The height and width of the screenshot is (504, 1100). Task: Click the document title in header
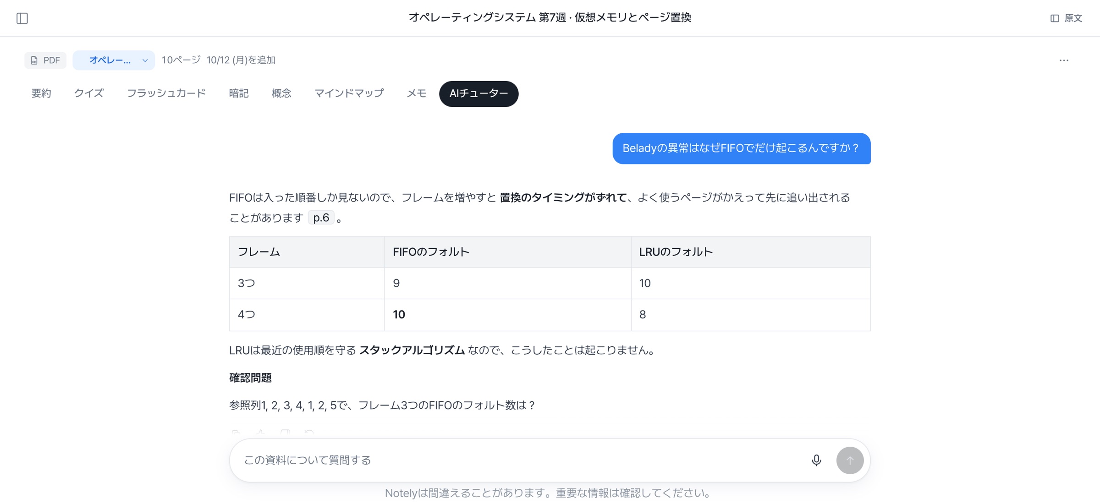click(x=550, y=17)
